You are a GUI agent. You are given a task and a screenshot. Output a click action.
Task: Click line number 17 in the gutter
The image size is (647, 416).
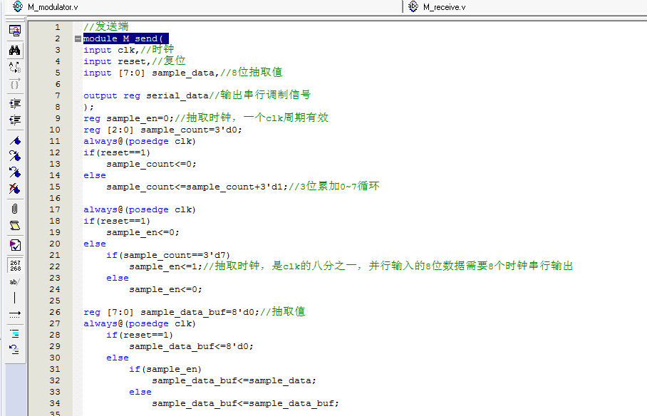55,209
